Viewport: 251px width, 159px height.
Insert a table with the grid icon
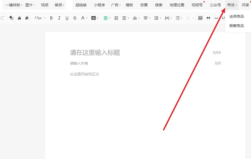click(200, 18)
